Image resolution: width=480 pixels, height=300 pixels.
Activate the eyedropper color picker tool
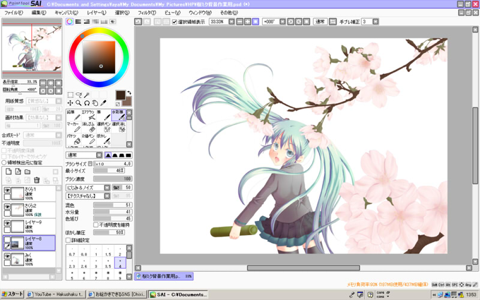[104, 103]
